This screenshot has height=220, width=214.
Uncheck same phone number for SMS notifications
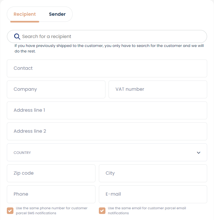(10, 211)
